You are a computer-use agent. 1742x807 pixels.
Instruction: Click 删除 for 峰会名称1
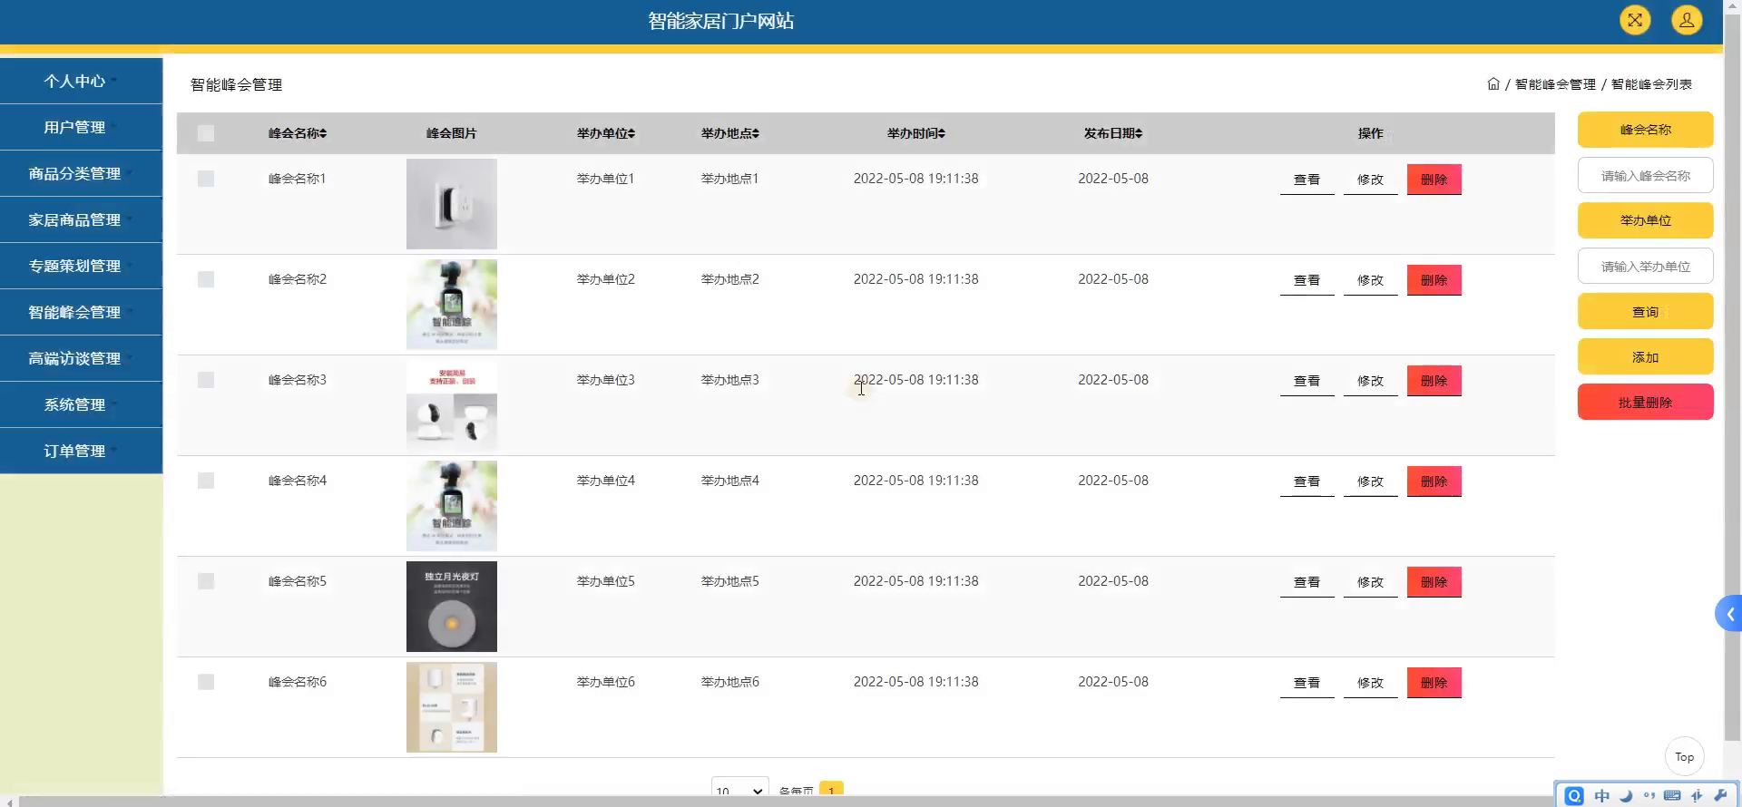tap(1434, 180)
